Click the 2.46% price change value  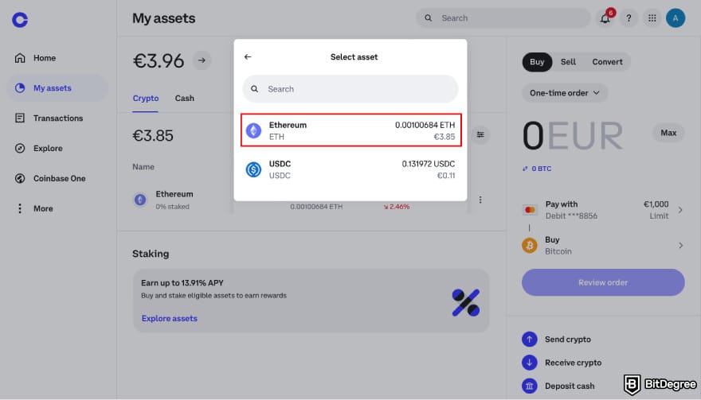click(397, 207)
